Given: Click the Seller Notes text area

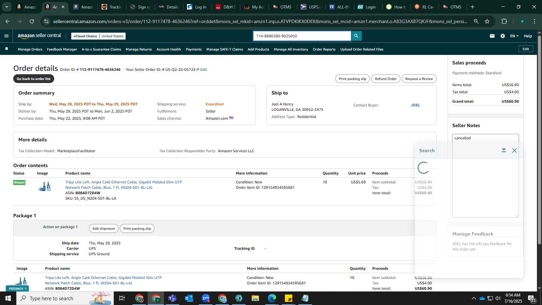Looking at the screenshot, I should point(485,176).
